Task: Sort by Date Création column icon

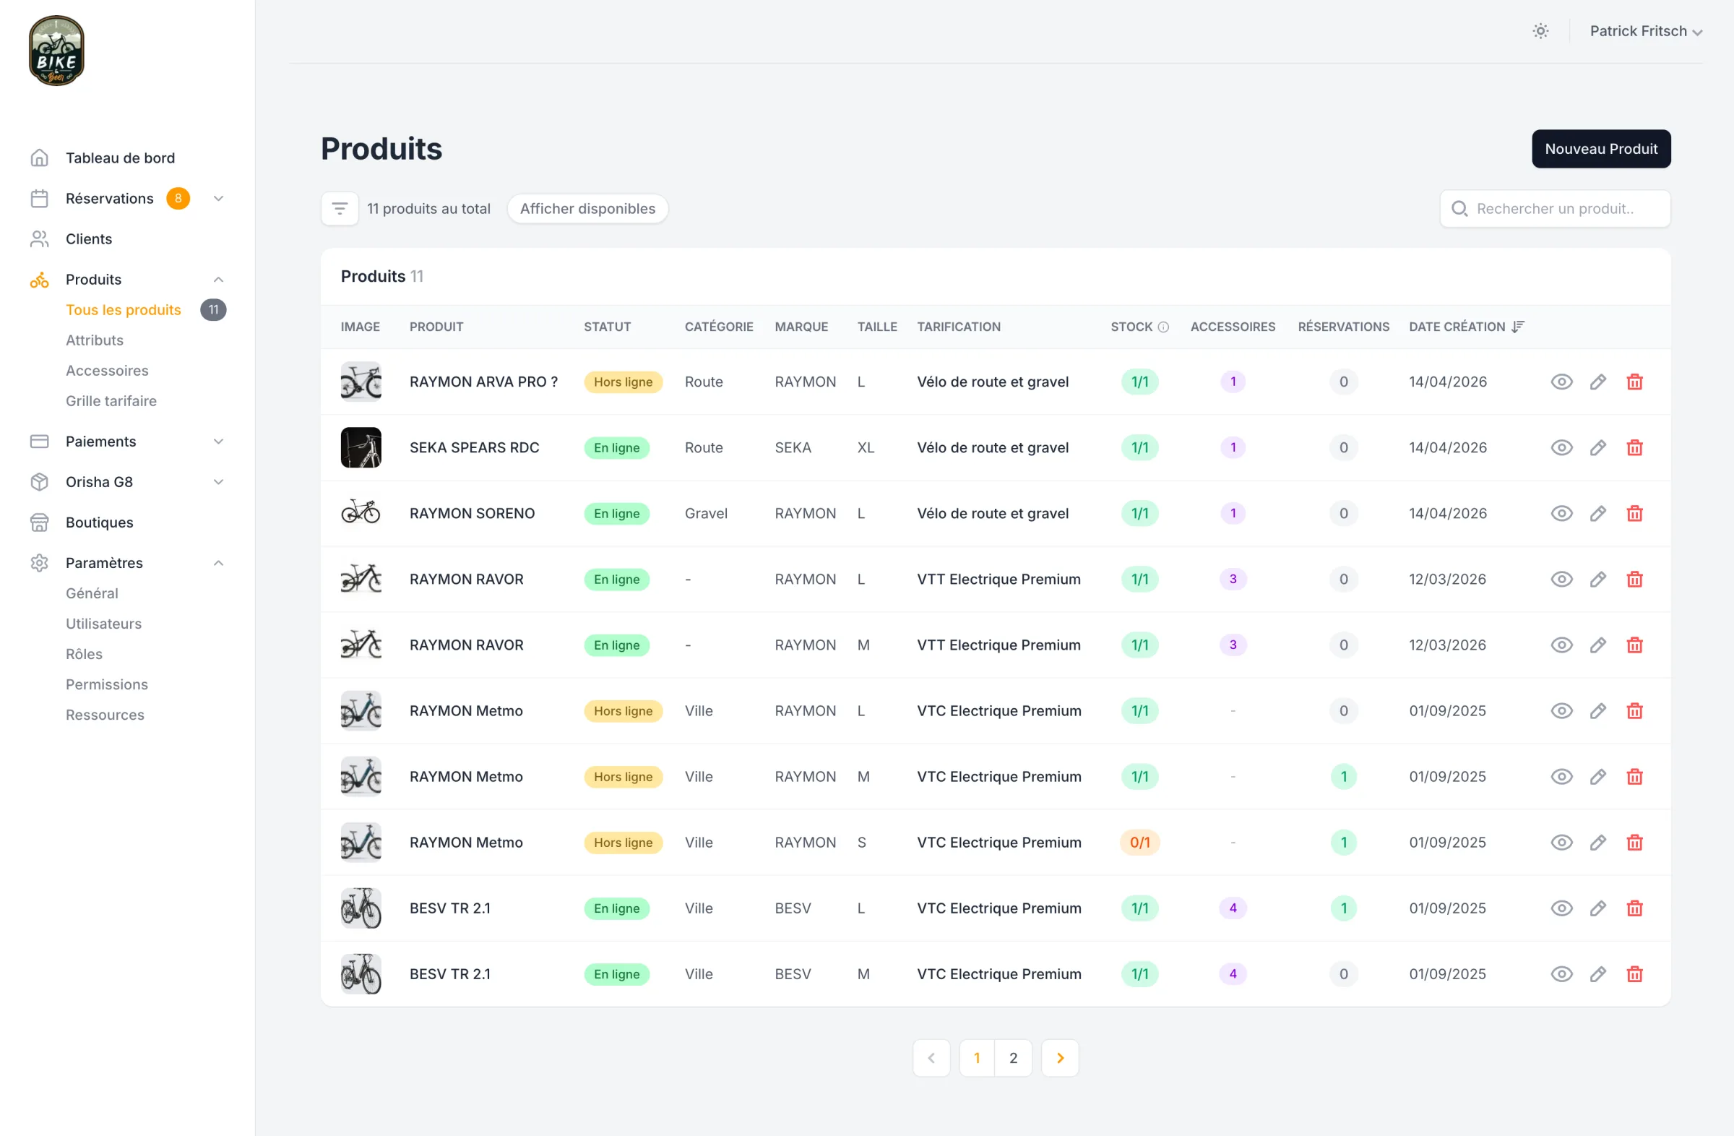Action: [1518, 327]
